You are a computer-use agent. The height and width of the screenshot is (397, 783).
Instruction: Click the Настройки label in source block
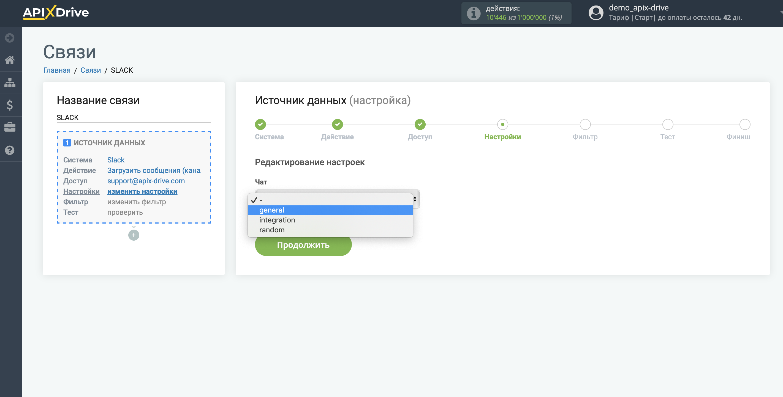tap(81, 192)
